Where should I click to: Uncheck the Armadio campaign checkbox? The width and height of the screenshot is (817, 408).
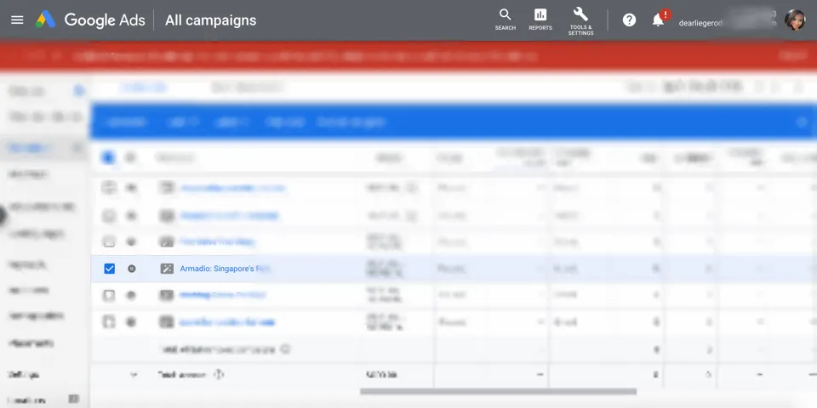click(x=110, y=269)
